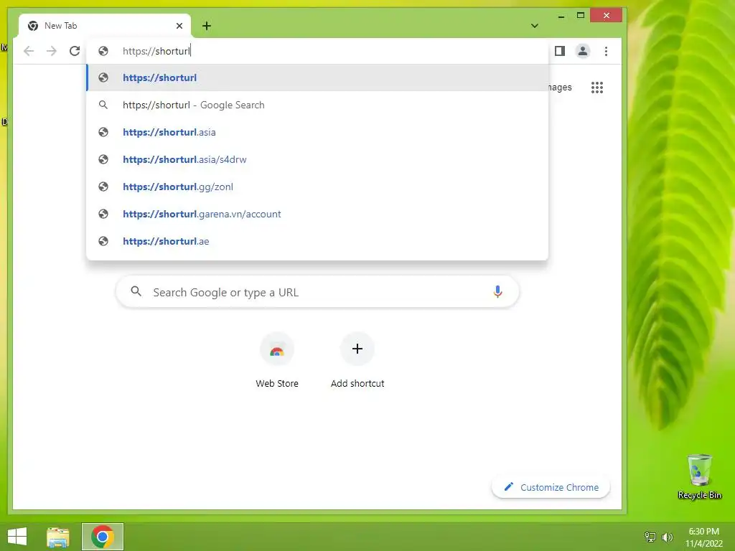This screenshot has height=551, width=735.
Task: Open a new tab with the plus button
Action: [206, 26]
